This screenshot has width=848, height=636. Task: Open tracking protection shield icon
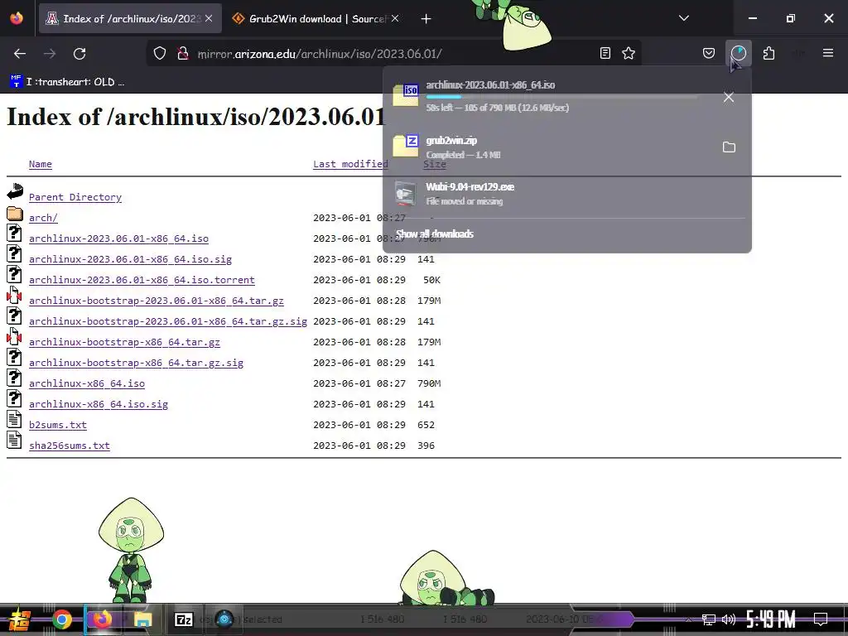pos(160,54)
